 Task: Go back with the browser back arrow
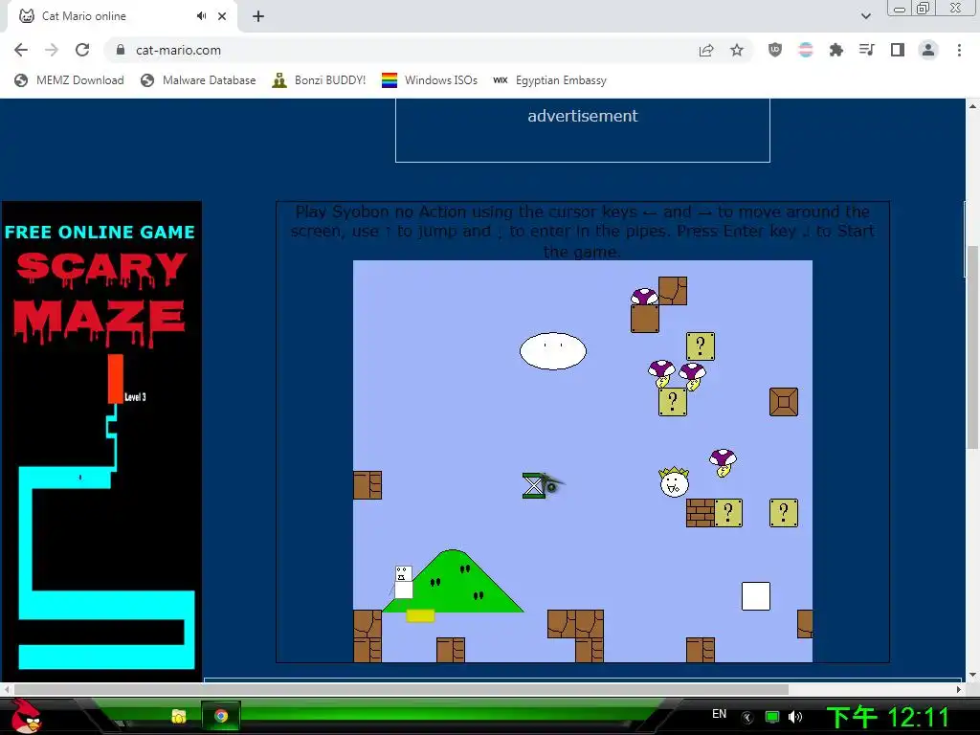[21, 50]
